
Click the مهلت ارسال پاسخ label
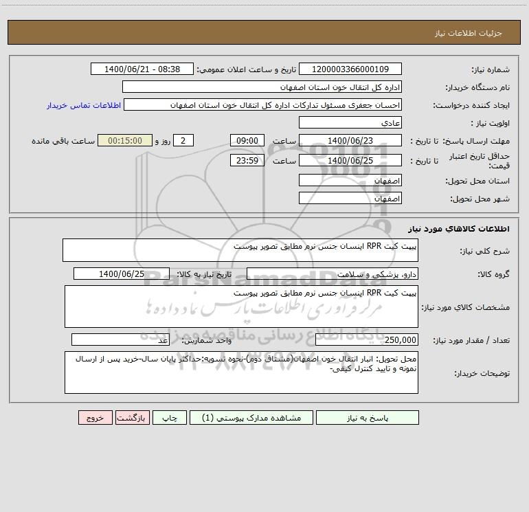476,141
